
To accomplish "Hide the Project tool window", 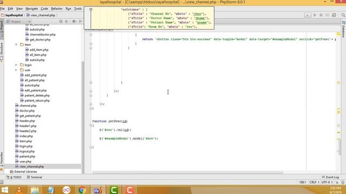I will (81, 22).
